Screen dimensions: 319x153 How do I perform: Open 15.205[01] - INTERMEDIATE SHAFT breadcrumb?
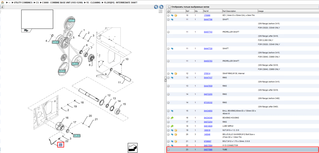click(121, 3)
